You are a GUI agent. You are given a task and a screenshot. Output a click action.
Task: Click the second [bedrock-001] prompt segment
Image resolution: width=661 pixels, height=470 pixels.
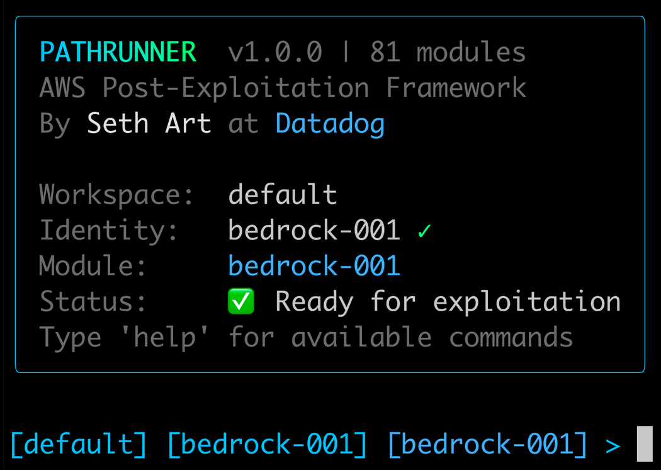point(488,445)
